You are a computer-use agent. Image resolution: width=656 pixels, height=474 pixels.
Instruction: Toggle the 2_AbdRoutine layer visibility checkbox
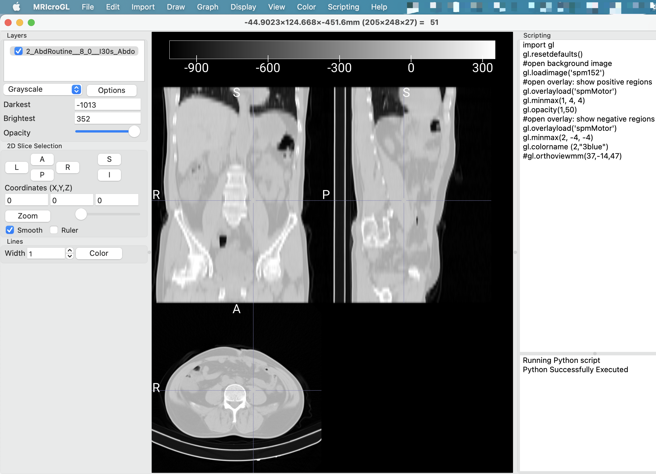point(19,51)
